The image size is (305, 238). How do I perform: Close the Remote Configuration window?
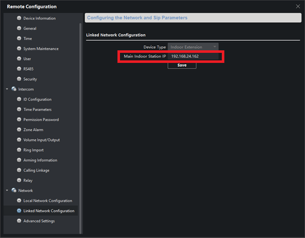297,6
